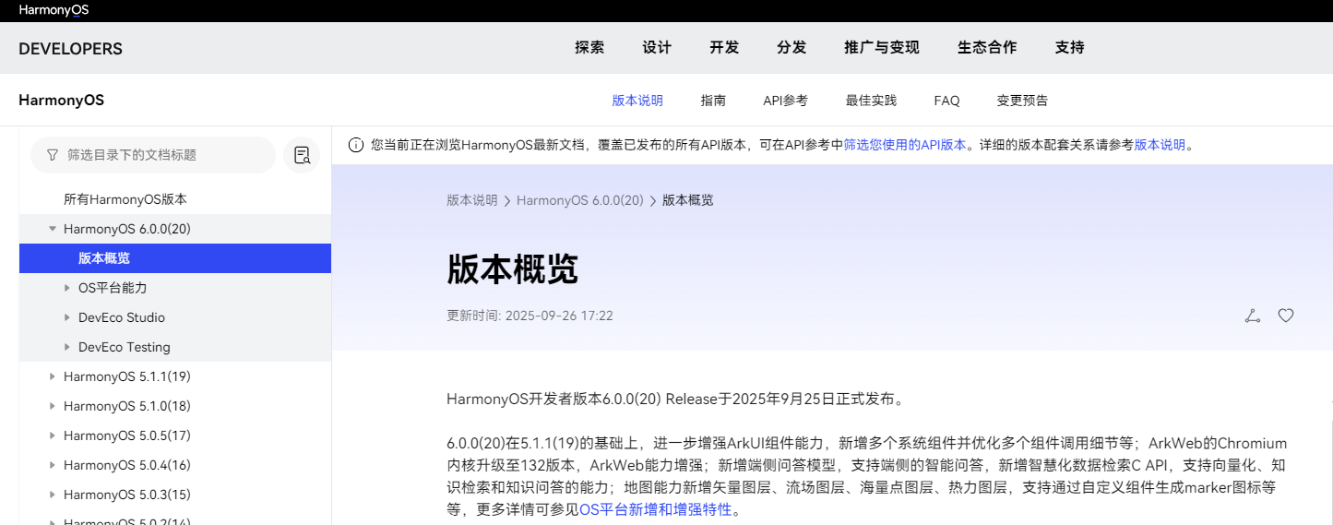Click the heart favorite icon
The width and height of the screenshot is (1333, 525).
pyautogui.click(x=1286, y=316)
